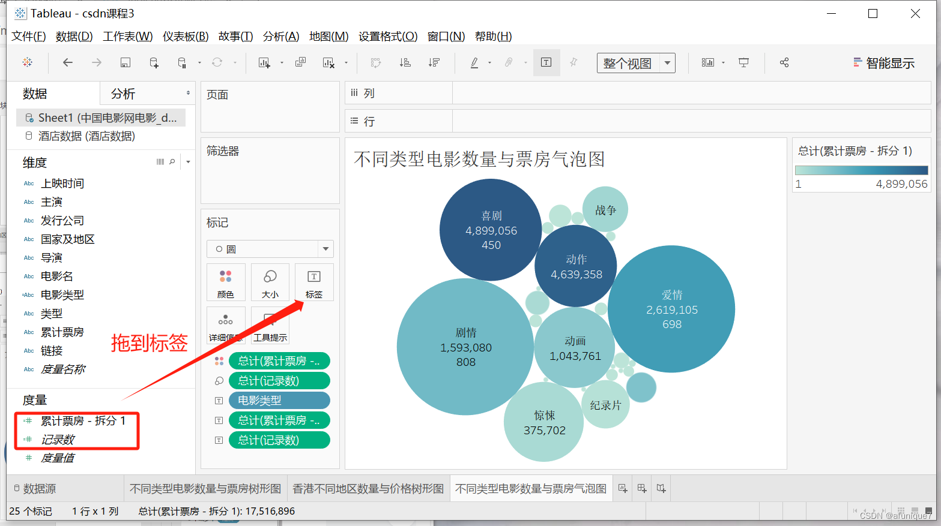Click the 工具提示 marks button

pyautogui.click(x=270, y=326)
